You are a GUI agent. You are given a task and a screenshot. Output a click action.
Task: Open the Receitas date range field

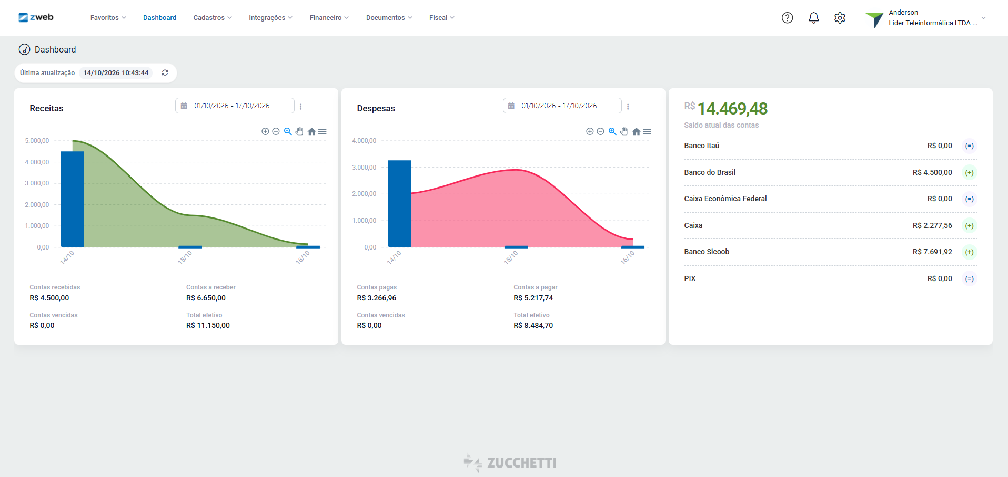pyautogui.click(x=235, y=106)
